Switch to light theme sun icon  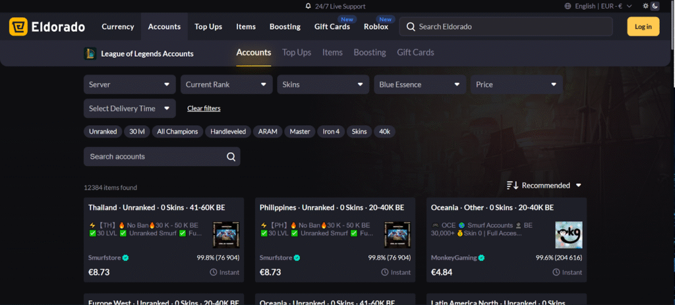coord(646,6)
